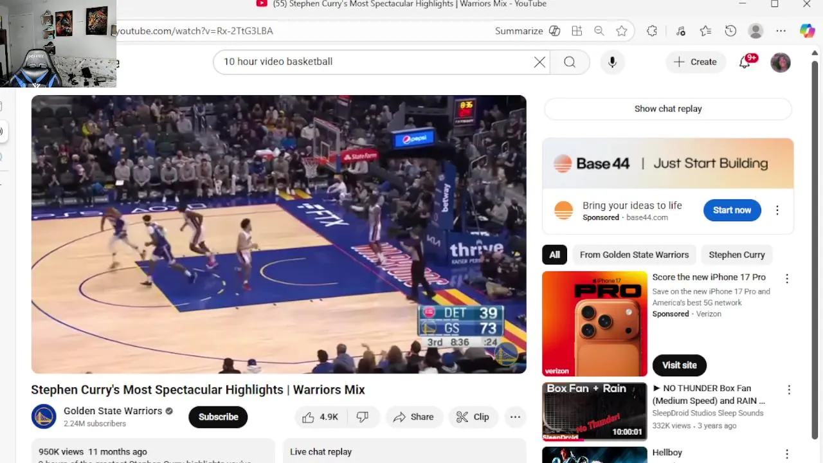This screenshot has height=463, width=823.
Task: Open NO THUNDER Box Fan video title
Action: click(x=709, y=394)
